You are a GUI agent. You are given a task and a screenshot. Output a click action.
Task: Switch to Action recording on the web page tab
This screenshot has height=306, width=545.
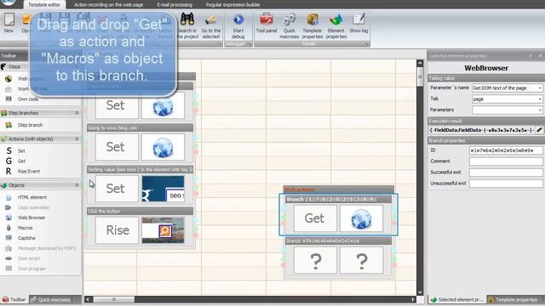pos(108,5)
